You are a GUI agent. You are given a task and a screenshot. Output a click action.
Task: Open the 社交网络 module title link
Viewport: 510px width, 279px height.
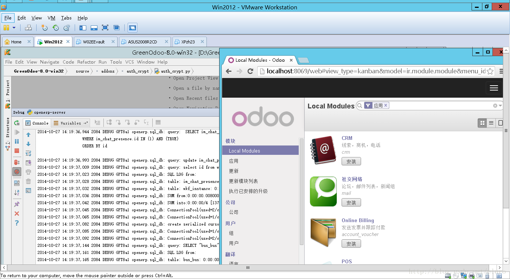(x=352, y=179)
